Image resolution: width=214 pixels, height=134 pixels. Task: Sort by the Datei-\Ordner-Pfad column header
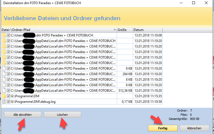click(59, 30)
